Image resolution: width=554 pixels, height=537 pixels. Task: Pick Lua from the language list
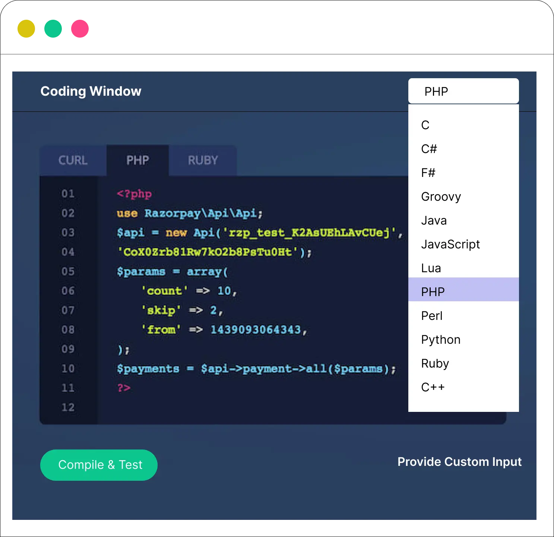pos(431,268)
